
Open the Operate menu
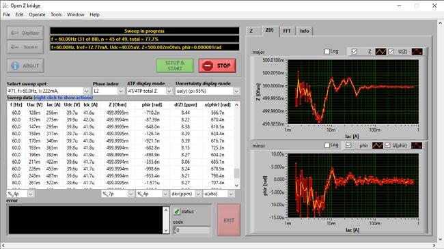tap(37, 14)
